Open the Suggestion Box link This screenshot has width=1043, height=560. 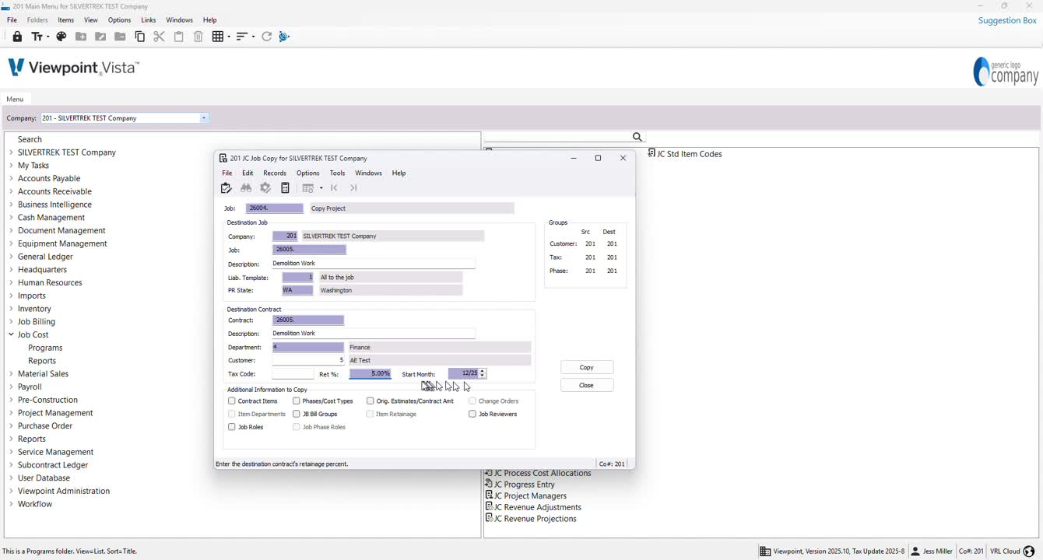[x=1007, y=20]
